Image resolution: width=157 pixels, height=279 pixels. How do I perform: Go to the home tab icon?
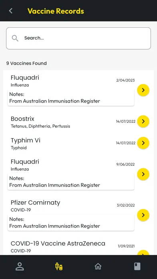[x=98, y=266]
